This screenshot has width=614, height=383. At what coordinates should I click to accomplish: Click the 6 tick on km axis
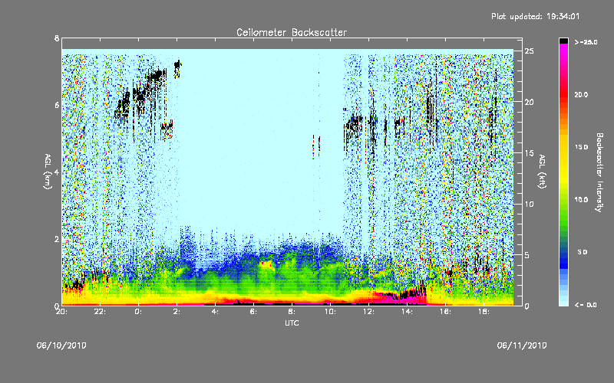tap(57, 105)
